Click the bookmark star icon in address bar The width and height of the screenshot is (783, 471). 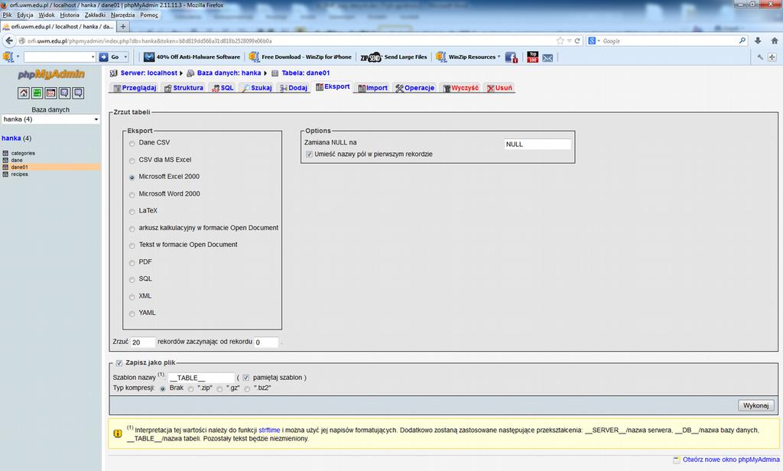coord(560,41)
